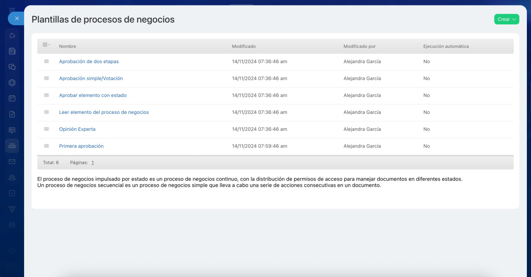The width and height of the screenshot is (531, 277).
Task: Open the grid settings menu in header
Action: click(x=46, y=45)
